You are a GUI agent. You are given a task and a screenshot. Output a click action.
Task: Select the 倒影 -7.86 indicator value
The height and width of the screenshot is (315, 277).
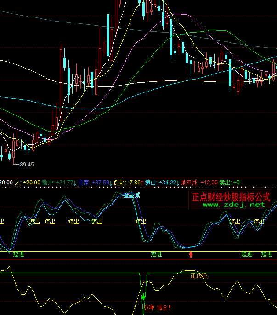129,183
